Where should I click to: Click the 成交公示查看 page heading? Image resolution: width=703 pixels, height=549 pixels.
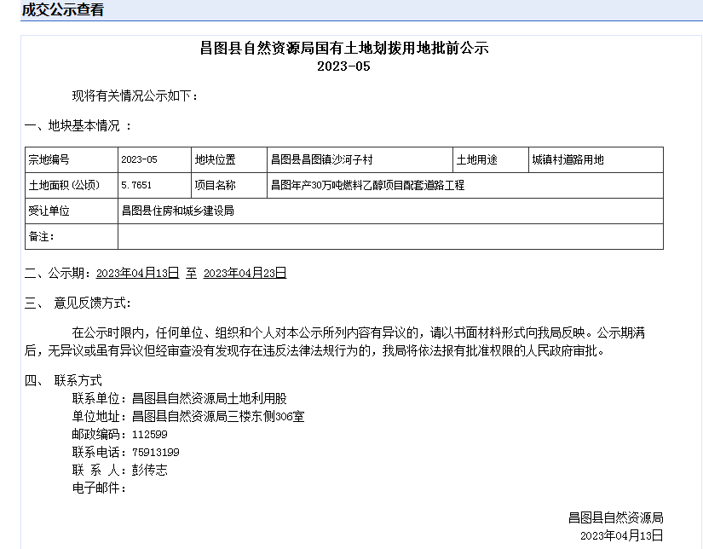pos(63,10)
